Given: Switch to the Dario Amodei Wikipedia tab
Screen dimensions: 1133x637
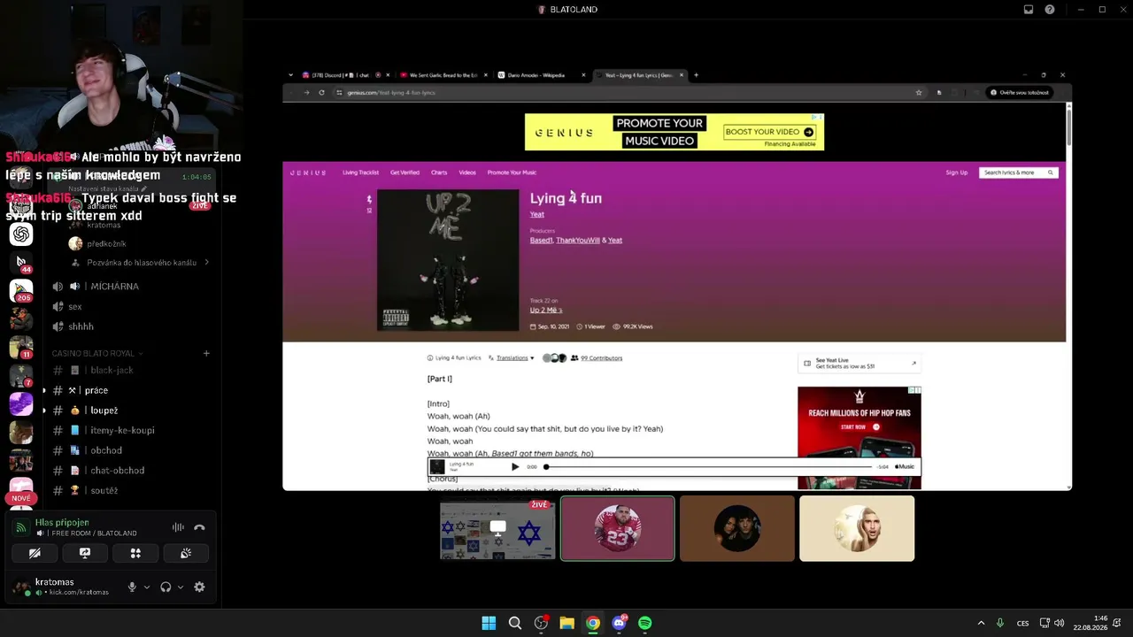Looking at the screenshot, I should tap(540, 75).
